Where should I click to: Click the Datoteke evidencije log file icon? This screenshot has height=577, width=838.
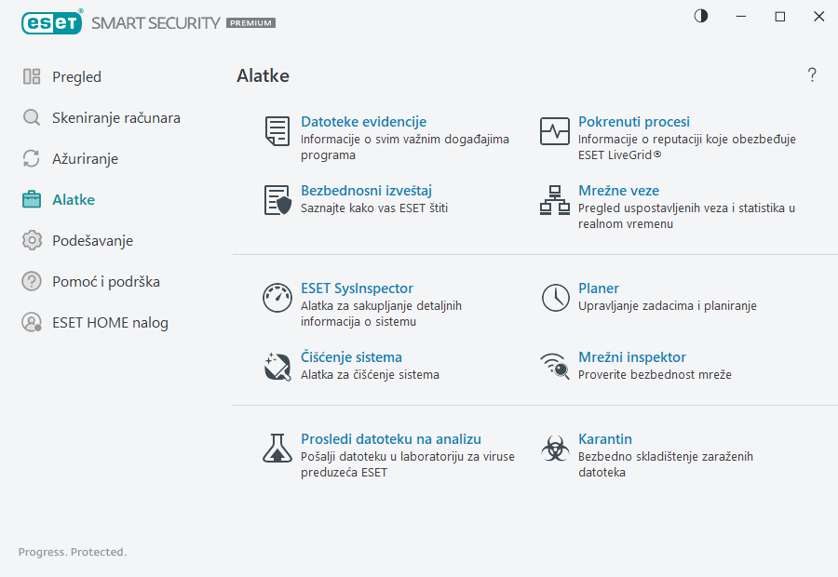pyautogui.click(x=277, y=131)
